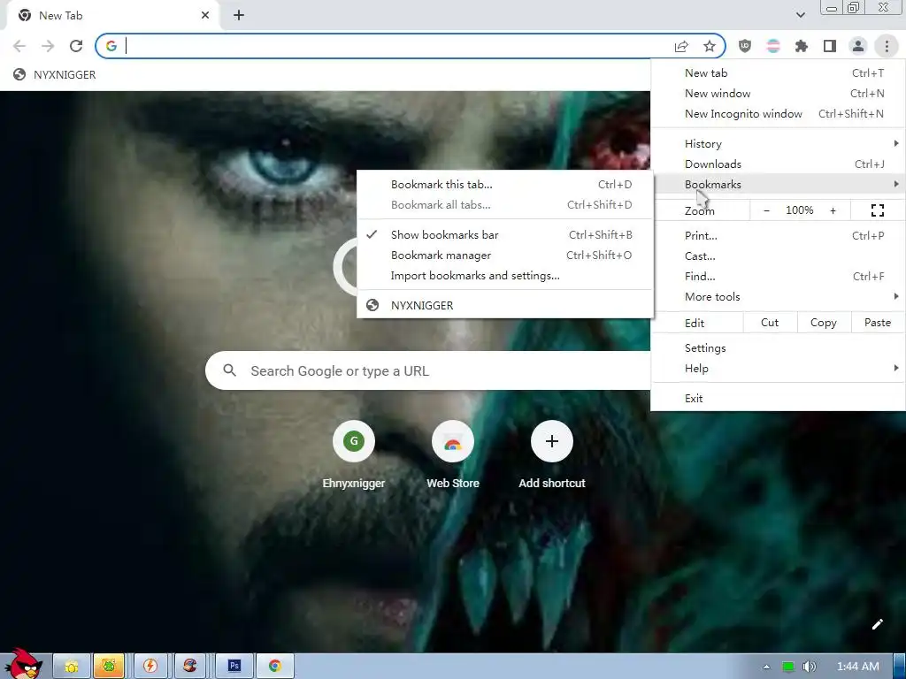
Task: Click the 1:44 AM taskbar clock
Action: pos(858,667)
